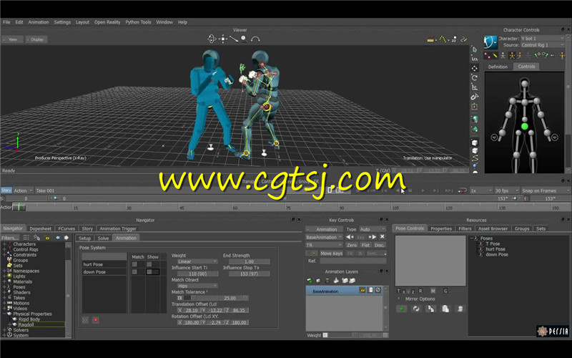Click the red X remove pose button in Pose System
Image resolution: width=572 pixels, height=358 pixels.
[x=96, y=320]
